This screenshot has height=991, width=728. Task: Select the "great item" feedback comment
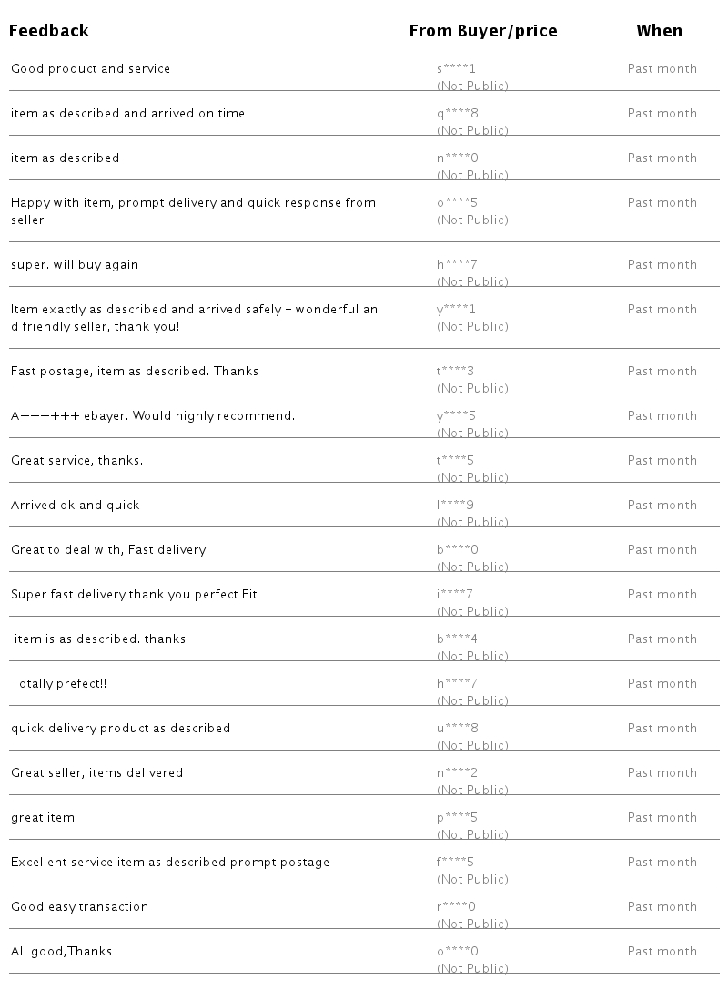click(43, 818)
